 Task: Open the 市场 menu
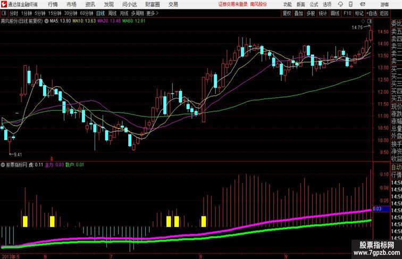(x=72, y=4)
